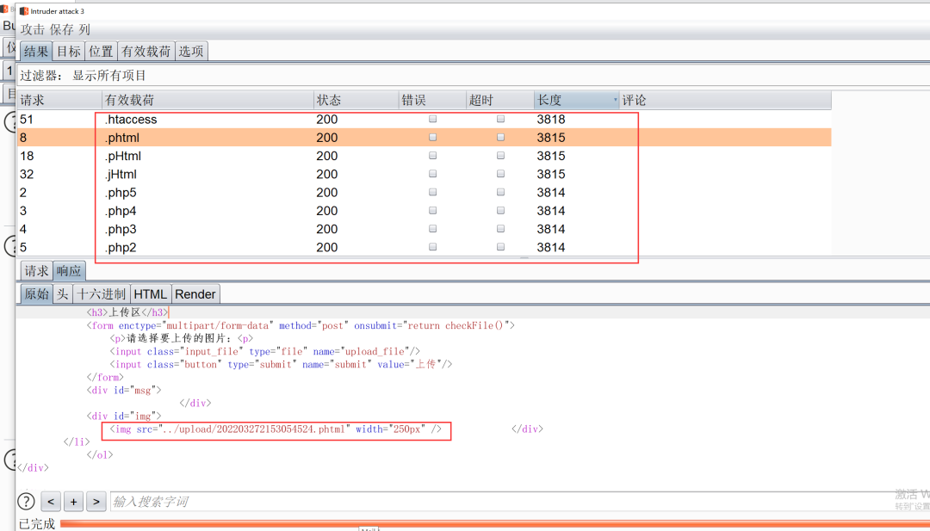Click the '+' search options button
930x531 pixels.
[x=74, y=501]
